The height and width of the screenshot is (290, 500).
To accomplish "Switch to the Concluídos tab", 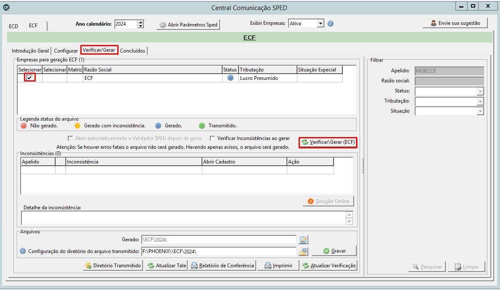I will coord(132,51).
